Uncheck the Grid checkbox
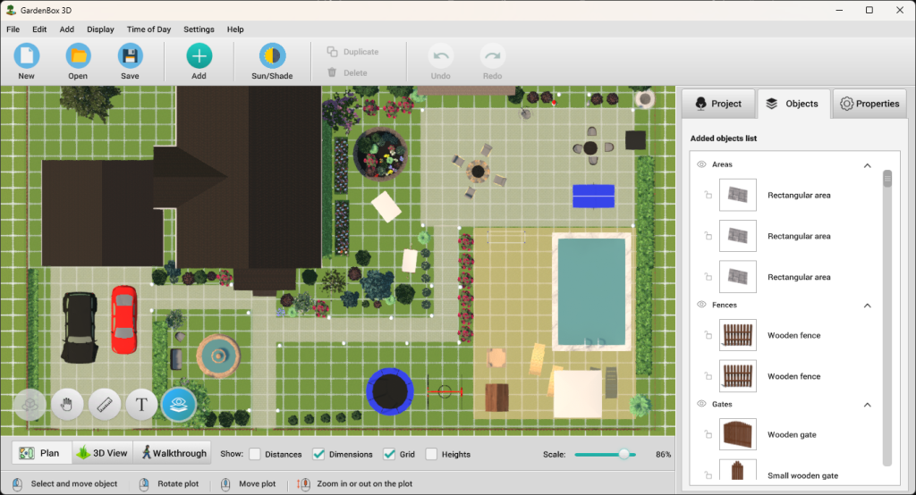The width and height of the screenshot is (916, 495). pos(389,454)
